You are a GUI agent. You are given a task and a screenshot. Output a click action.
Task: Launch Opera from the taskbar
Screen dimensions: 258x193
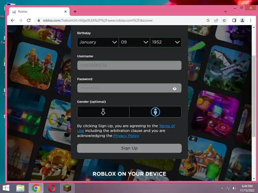pyautogui.click(x=52, y=188)
